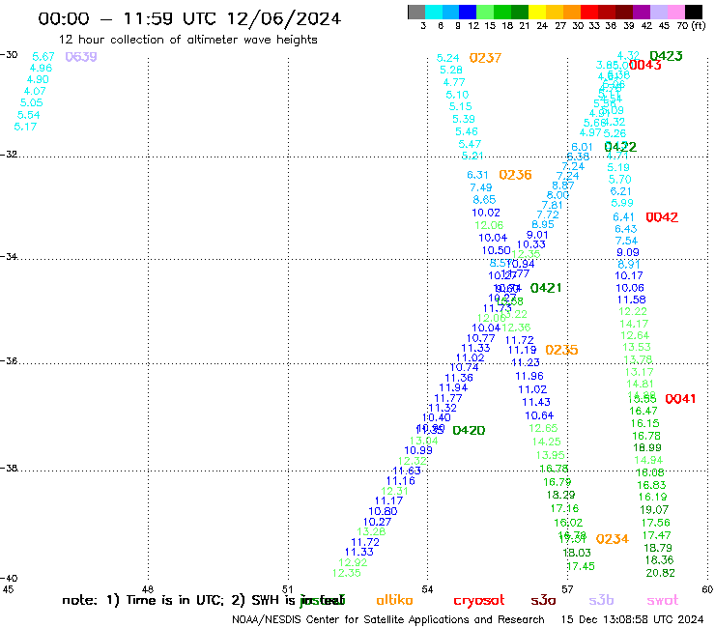715x628 pixels.
Task: Select the longitude axis label 57
Action: pos(567,589)
